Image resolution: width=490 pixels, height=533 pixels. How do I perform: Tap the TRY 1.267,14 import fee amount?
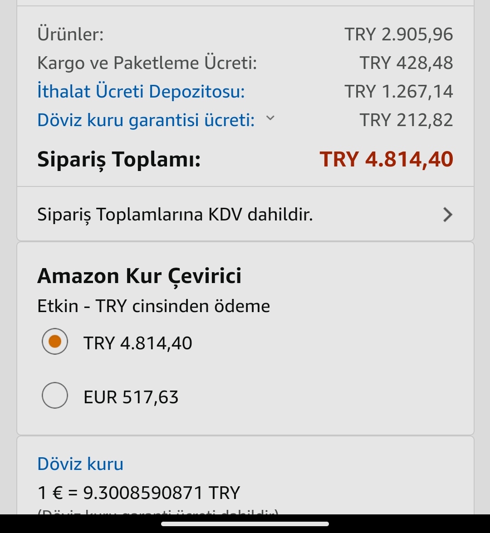[399, 92]
